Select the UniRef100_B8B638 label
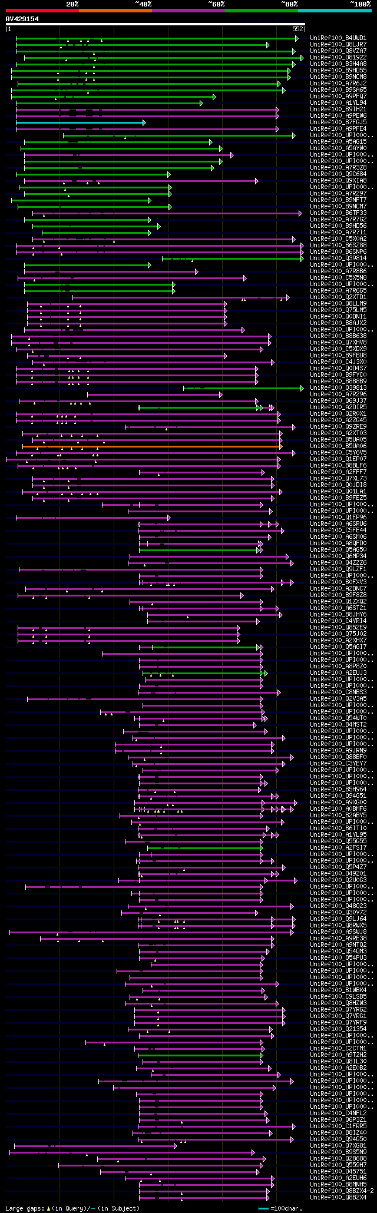 click(338, 336)
